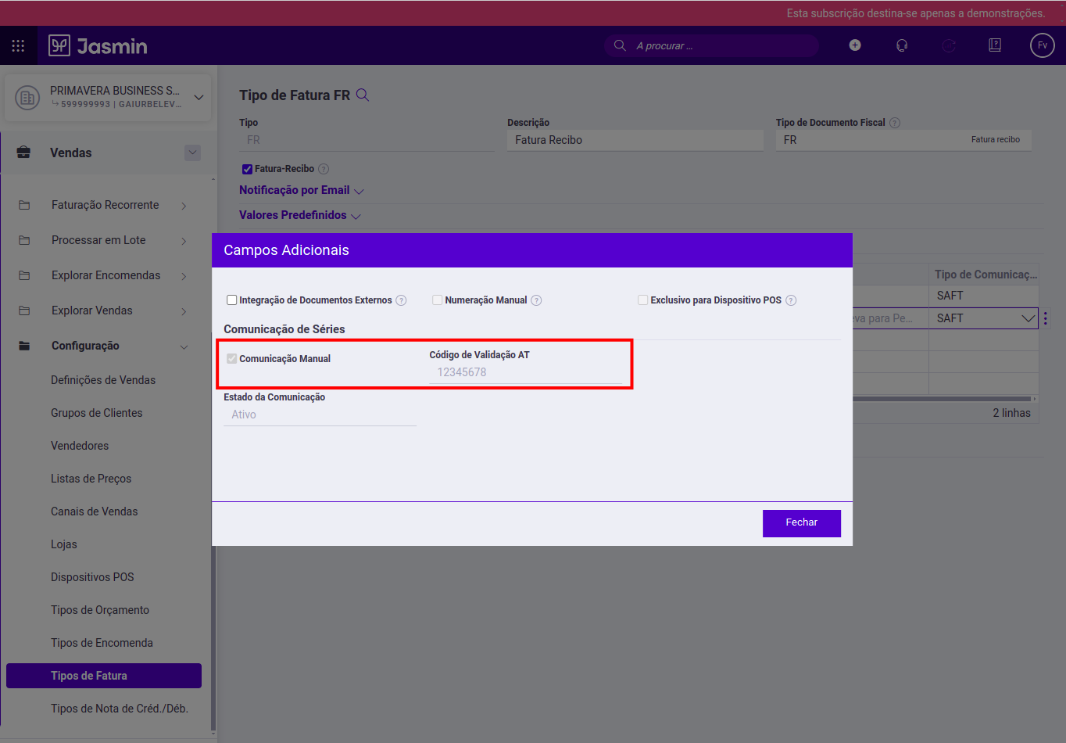Enable Integração de Documentos Externos
The image size is (1066, 743).
click(x=231, y=299)
